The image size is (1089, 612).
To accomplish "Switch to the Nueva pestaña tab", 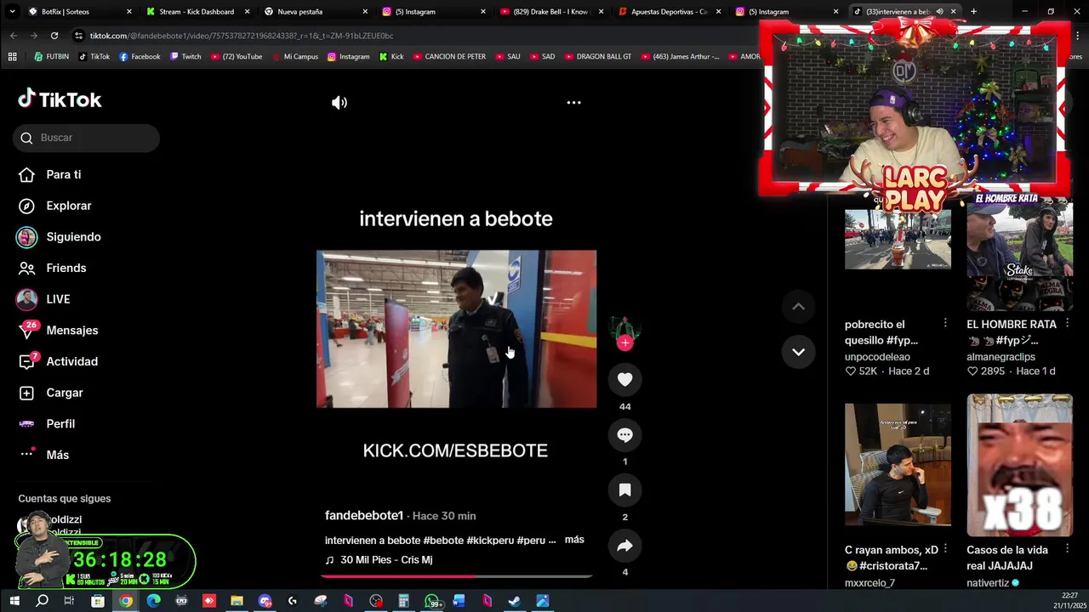I will [x=314, y=12].
